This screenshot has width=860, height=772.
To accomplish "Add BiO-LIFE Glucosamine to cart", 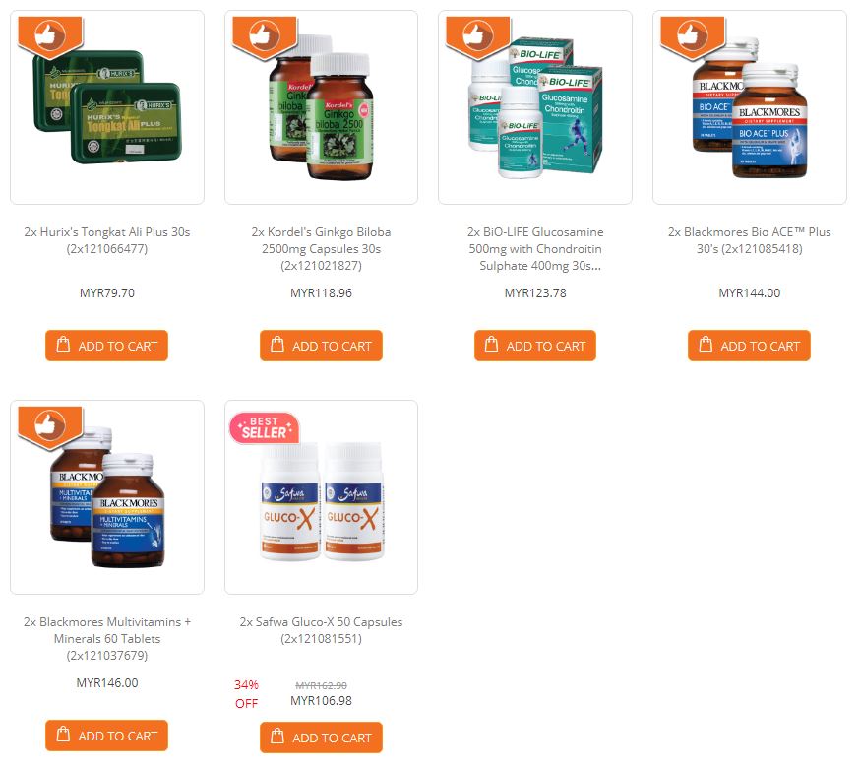I will coord(534,346).
